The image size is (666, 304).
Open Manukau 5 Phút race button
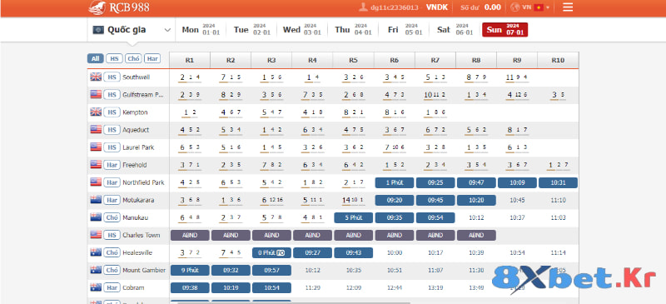click(x=353, y=217)
